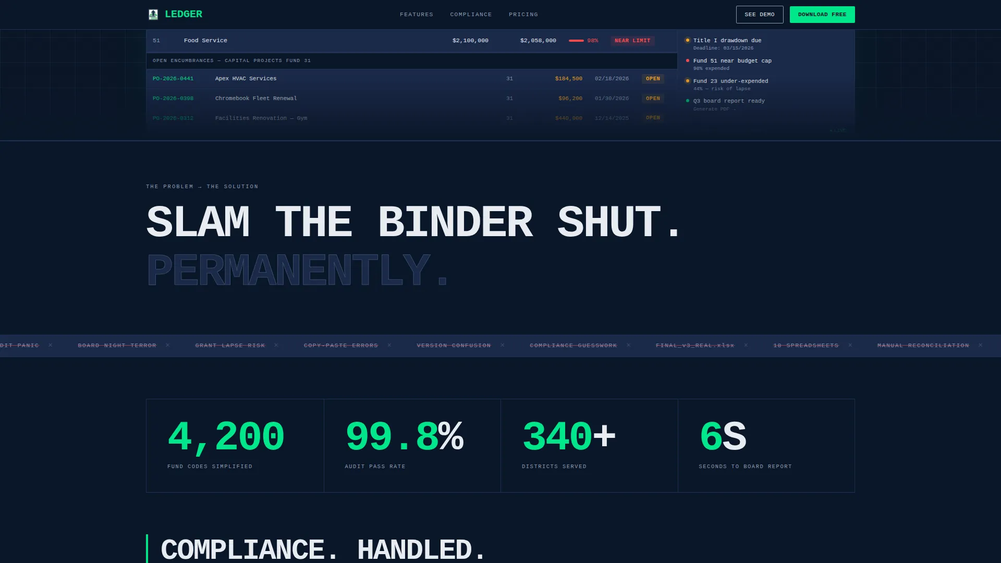Open the Compliance nav item
Screen dimensions: 1001x563
pos(471,15)
